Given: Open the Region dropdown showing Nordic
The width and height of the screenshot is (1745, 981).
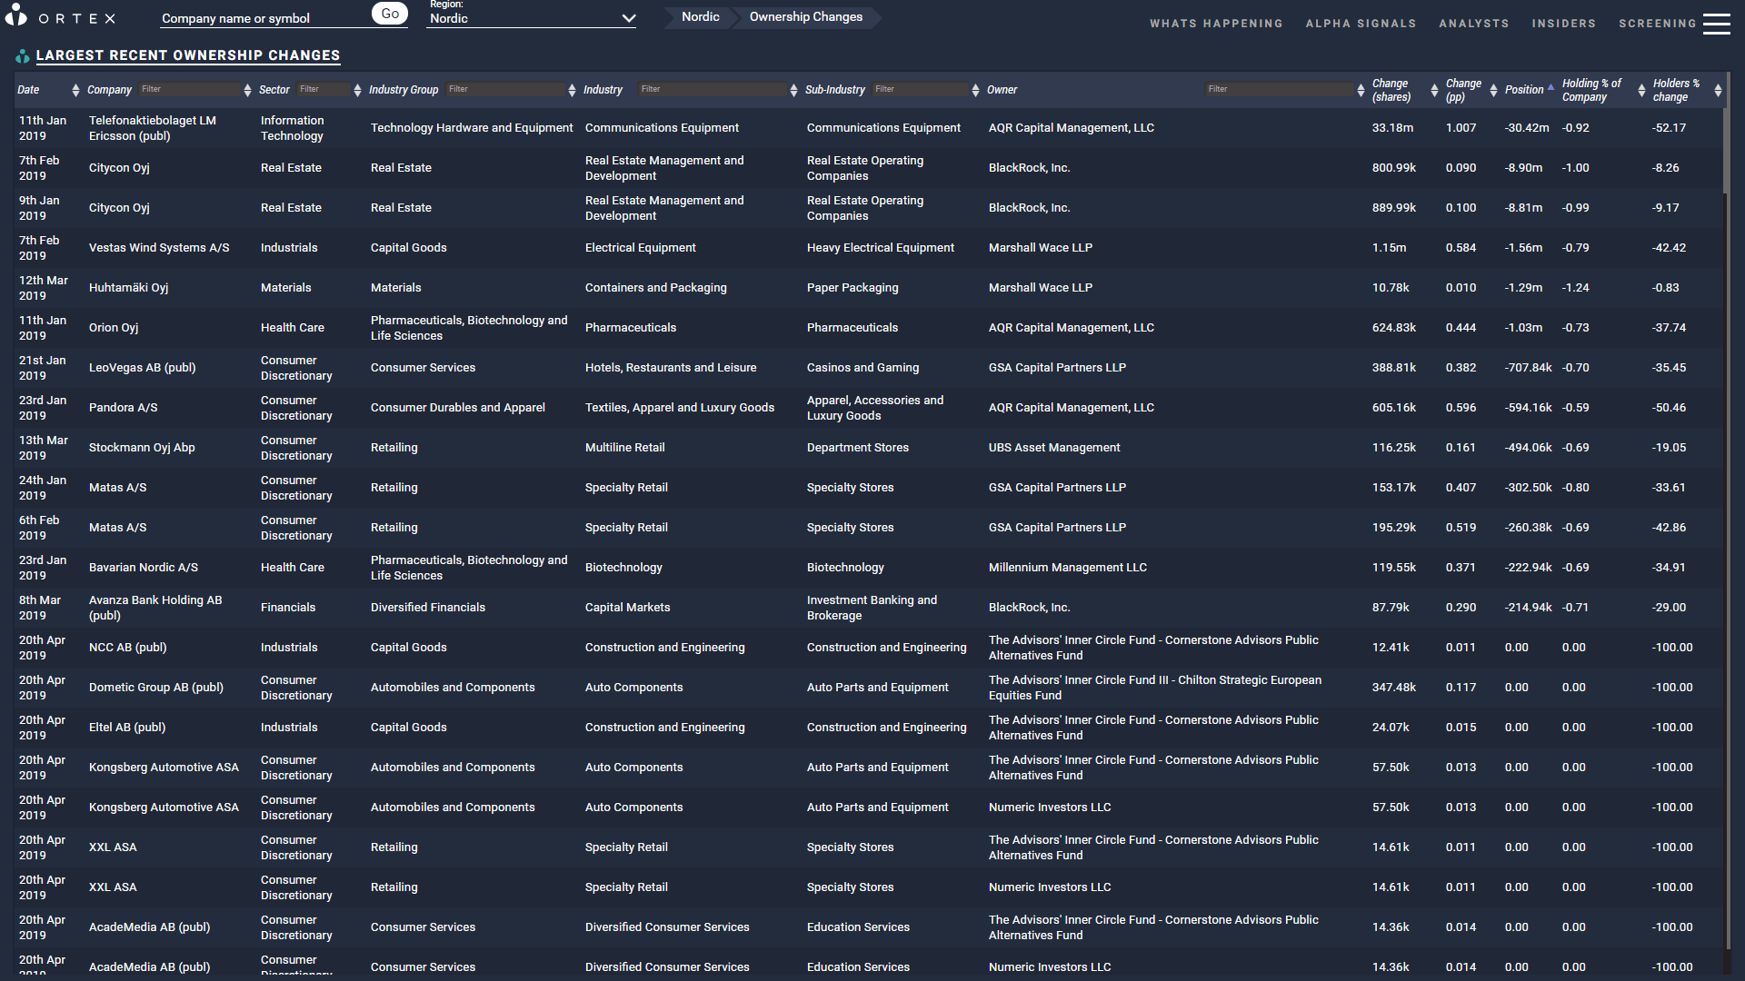Looking at the screenshot, I should (x=531, y=17).
